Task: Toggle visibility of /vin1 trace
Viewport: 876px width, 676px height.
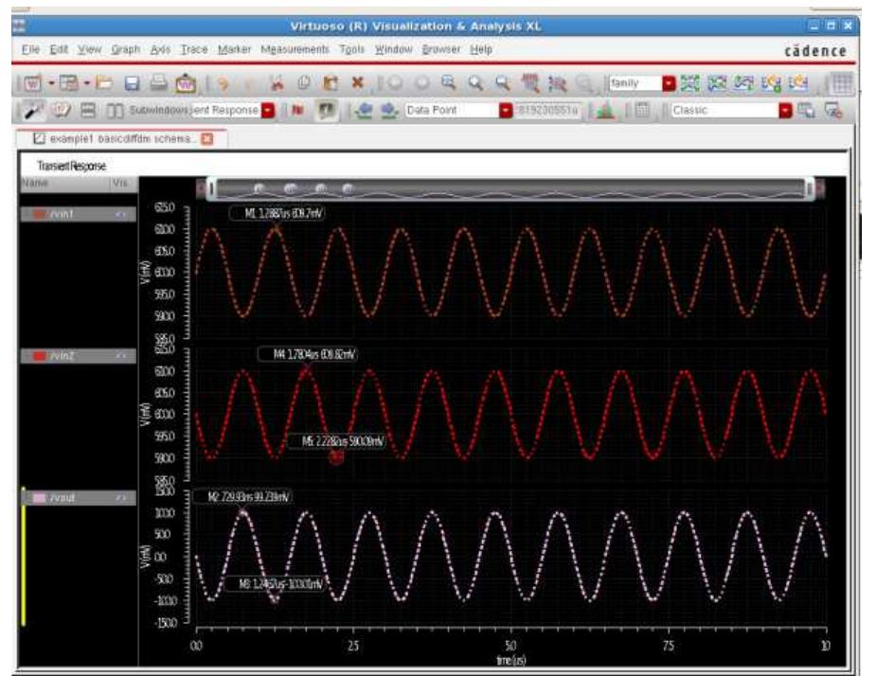Action: (x=120, y=214)
